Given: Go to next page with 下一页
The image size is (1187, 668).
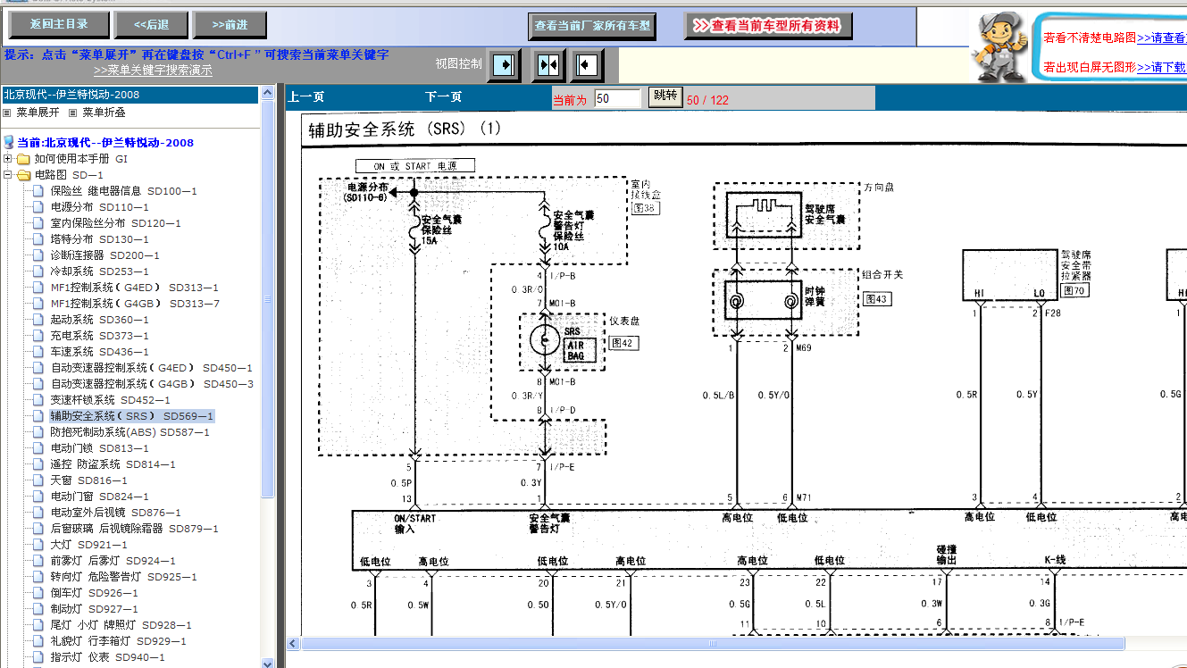Looking at the screenshot, I should pyautogui.click(x=443, y=97).
